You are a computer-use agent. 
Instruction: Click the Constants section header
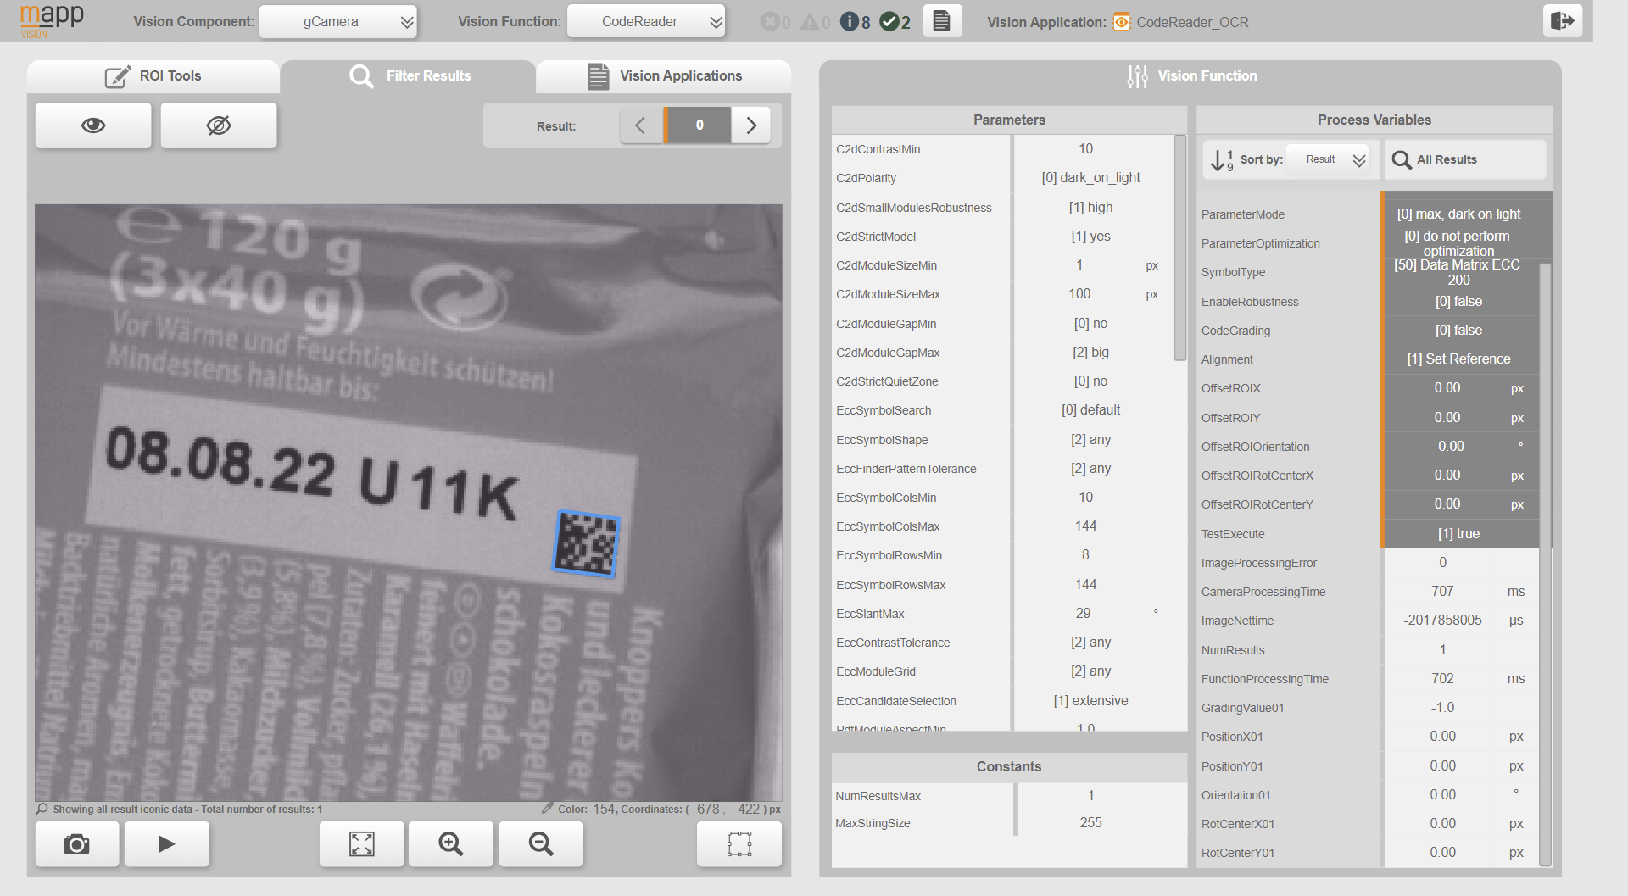1009,766
